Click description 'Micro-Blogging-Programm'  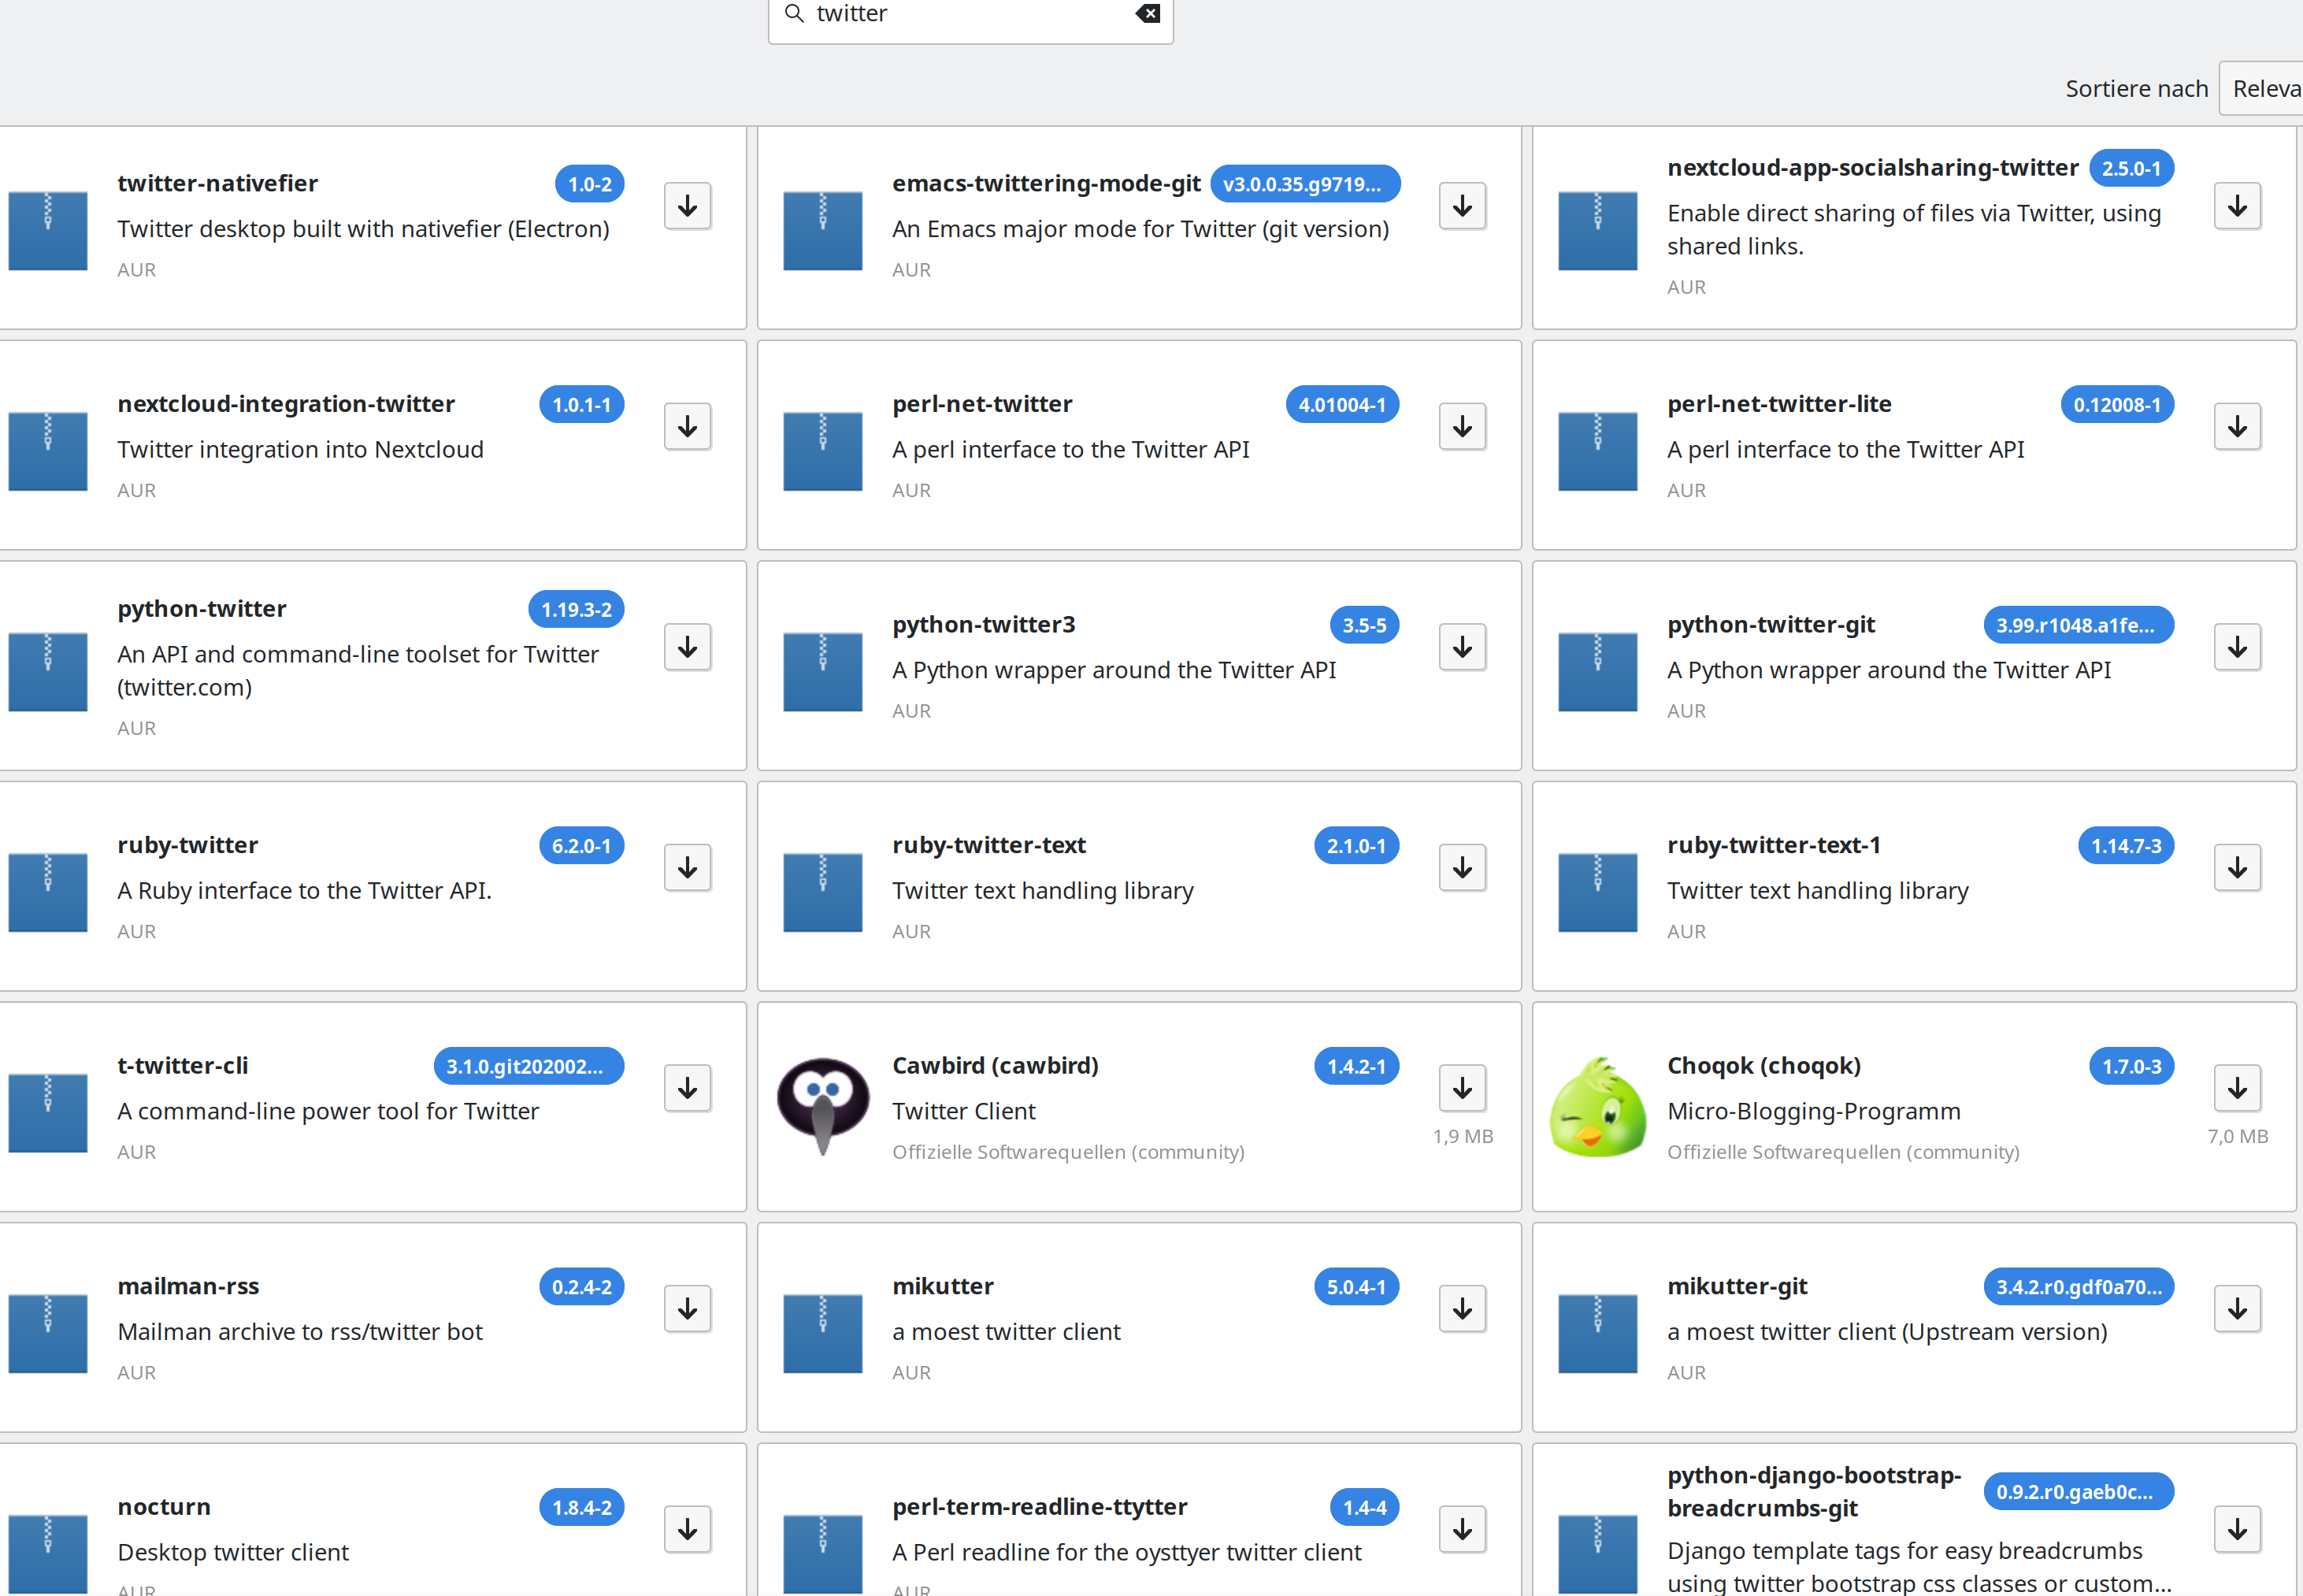point(1813,1111)
